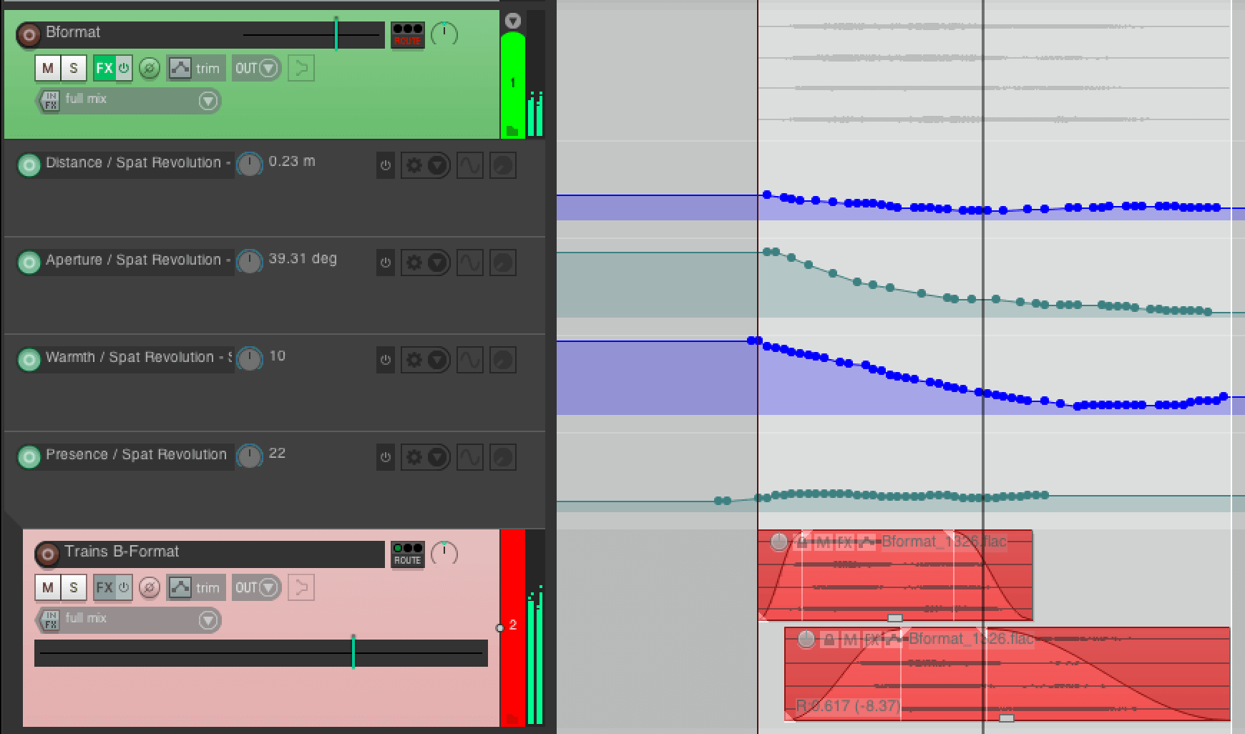Click lock icon on upper Bformat_1326.flac item
Viewport: 1245px width, 734px height.
[802, 542]
